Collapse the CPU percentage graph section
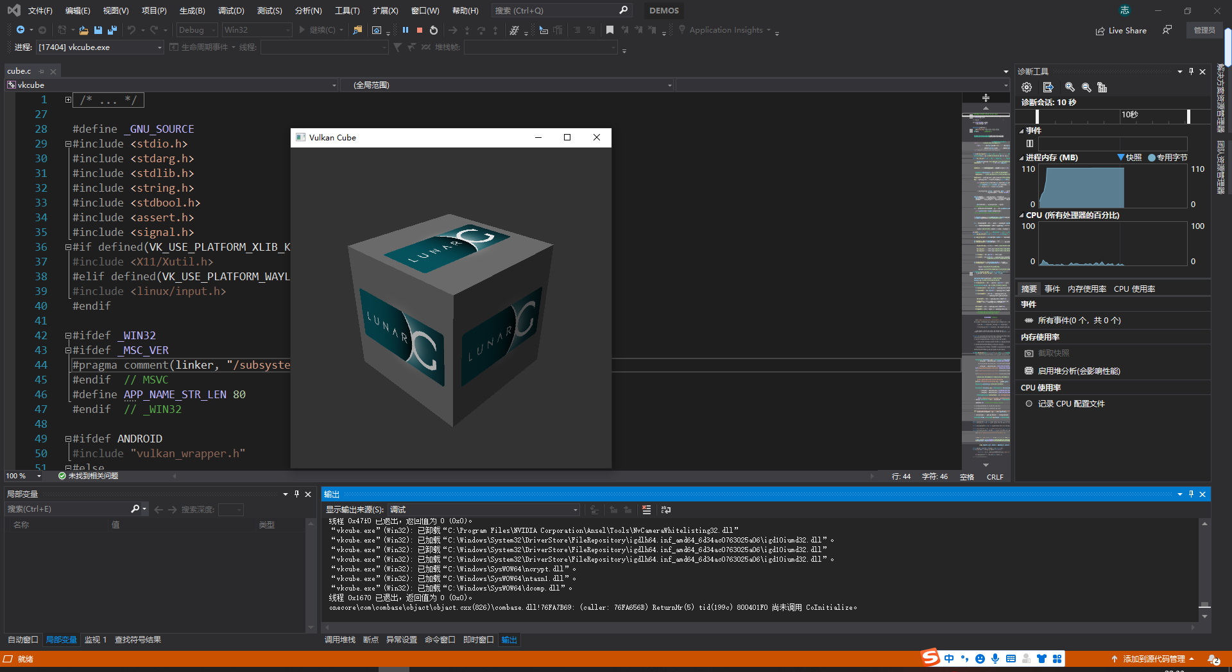 point(1022,215)
